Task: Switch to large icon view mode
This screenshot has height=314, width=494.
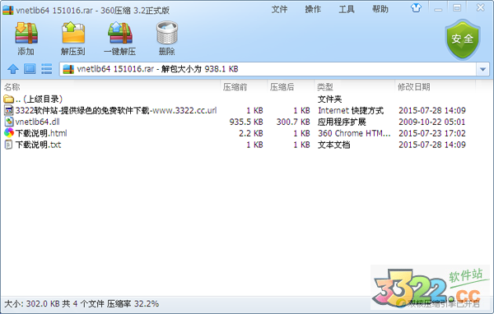Action: [30, 68]
